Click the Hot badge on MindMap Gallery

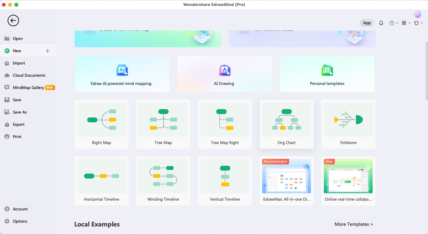(x=50, y=87)
